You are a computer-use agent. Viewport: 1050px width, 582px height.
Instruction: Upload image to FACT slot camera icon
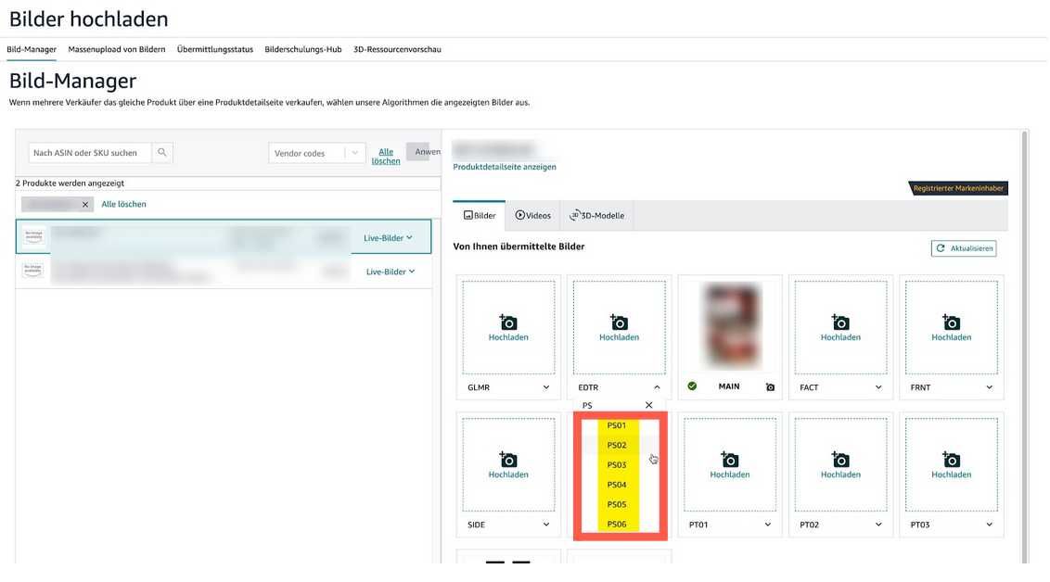coord(840,323)
